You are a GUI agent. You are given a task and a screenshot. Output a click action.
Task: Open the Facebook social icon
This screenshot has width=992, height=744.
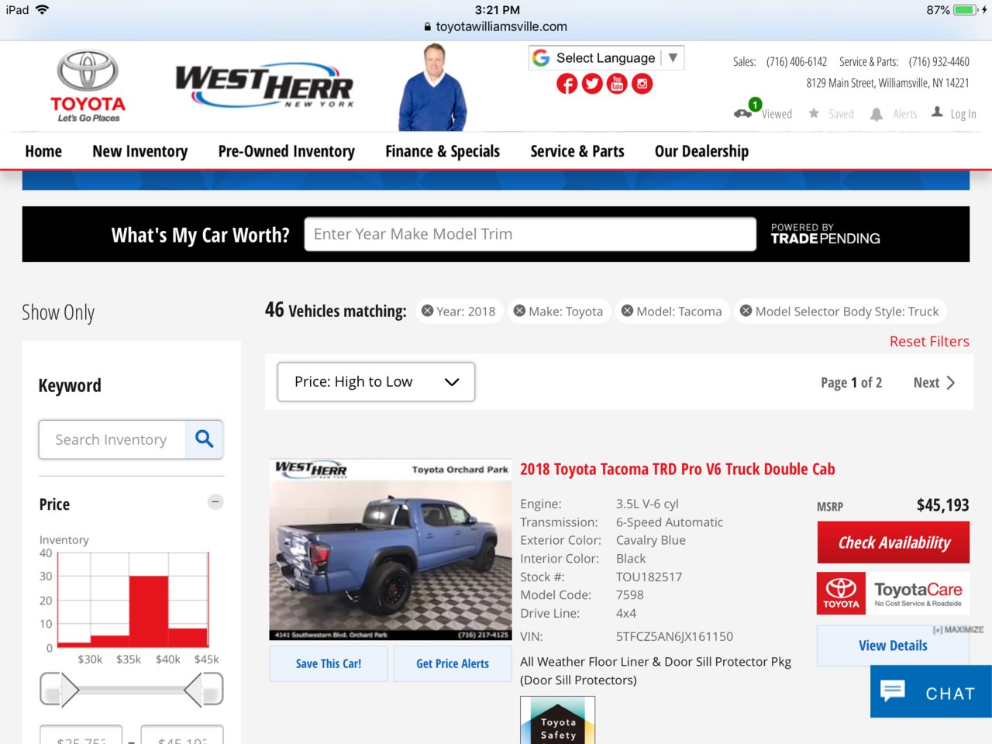pyautogui.click(x=567, y=84)
